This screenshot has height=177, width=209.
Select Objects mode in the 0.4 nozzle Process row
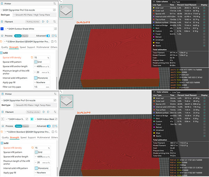pyautogui.click(x=25, y=126)
